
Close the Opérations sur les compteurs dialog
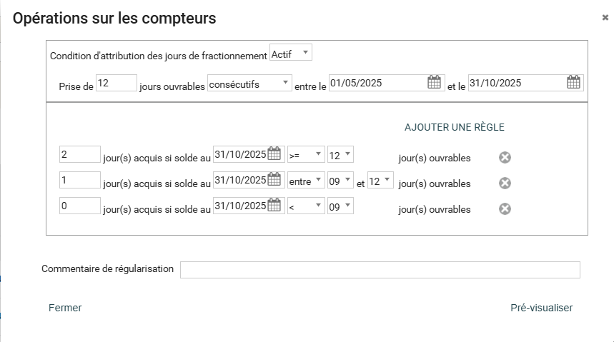click(605, 18)
